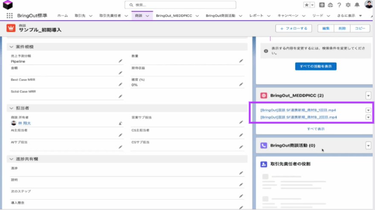375x210 pixels.
Task: Click the すべての活動を表示 button
Action: coord(316,66)
